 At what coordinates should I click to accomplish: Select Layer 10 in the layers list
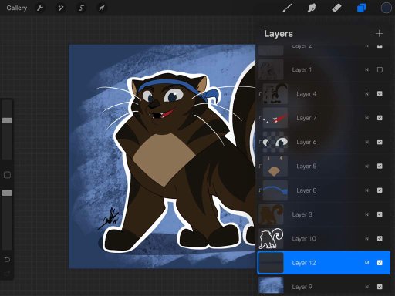point(324,238)
